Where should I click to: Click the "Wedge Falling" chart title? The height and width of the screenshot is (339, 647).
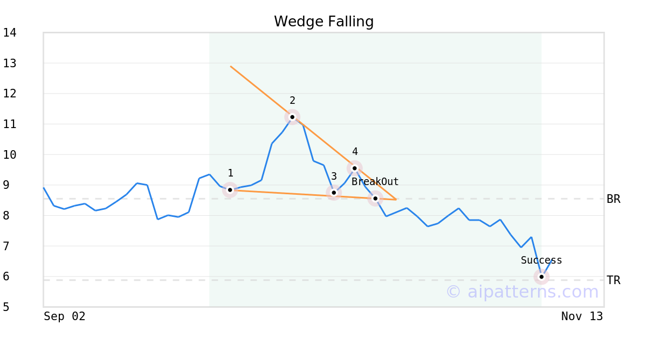coord(323,22)
